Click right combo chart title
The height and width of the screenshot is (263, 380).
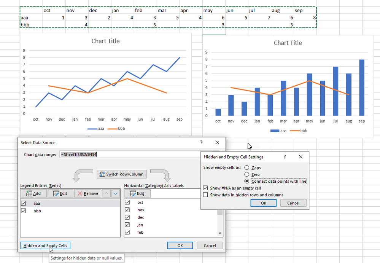[x=288, y=43]
